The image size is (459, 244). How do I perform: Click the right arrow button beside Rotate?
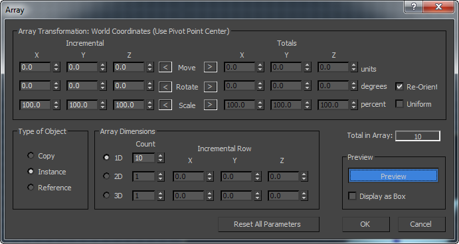(x=210, y=87)
